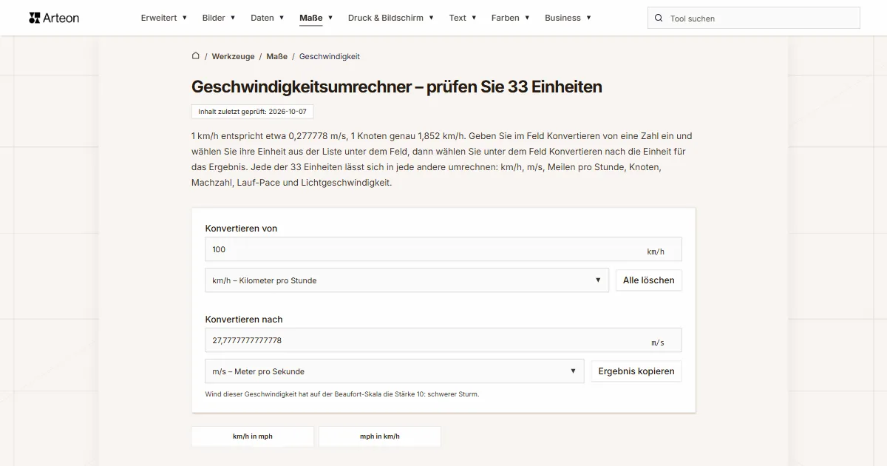887x466 pixels.
Task: Expand the Business menu
Action: [568, 18]
